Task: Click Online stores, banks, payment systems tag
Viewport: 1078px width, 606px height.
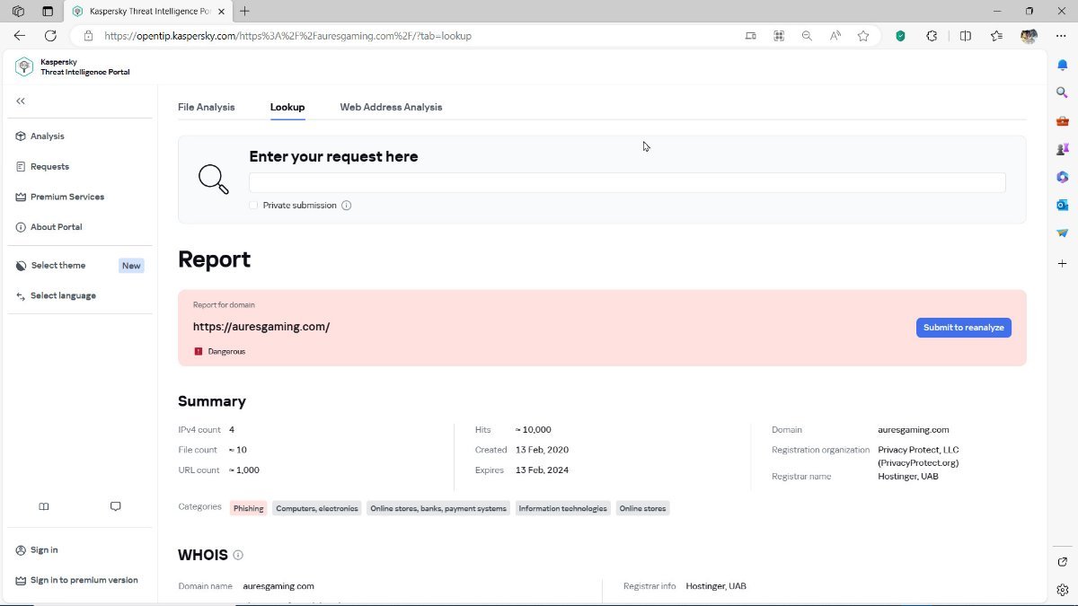Action: coord(438,508)
